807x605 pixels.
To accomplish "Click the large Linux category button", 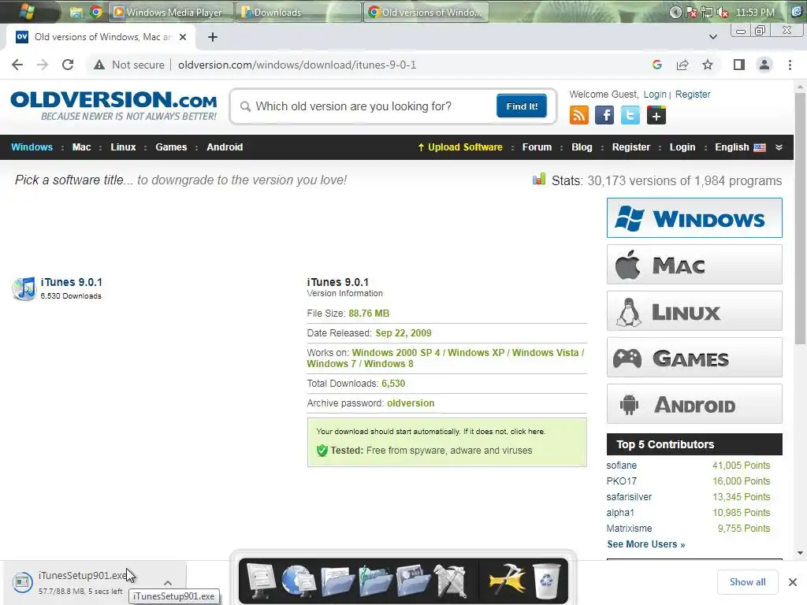I will tap(694, 310).
